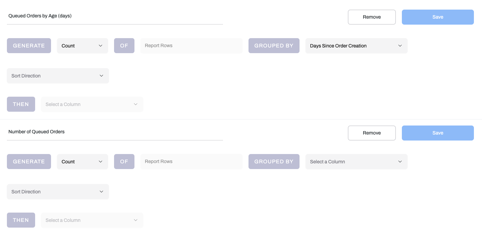Image resolution: width=482 pixels, height=233 pixels.
Task: Click THEN label in Number of Queued Orders
Action: (21, 220)
